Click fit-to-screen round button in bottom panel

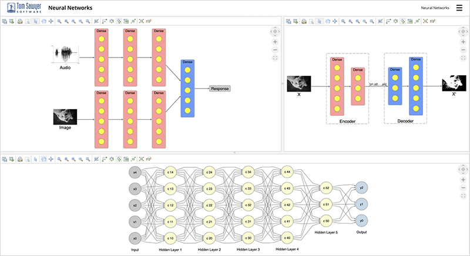(463, 196)
